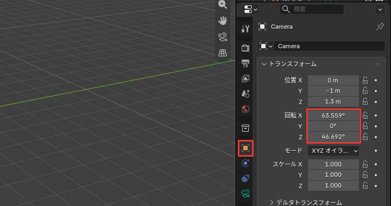Click the zoom view magnifier icon
This screenshot has width=391, height=206.
click(x=223, y=4)
